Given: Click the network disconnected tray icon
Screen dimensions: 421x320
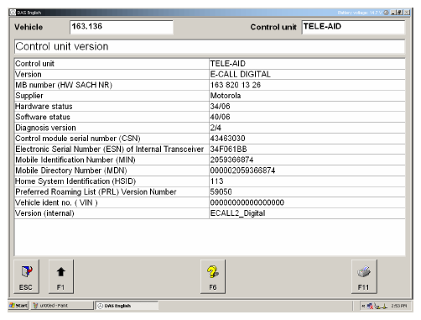Looking at the screenshot, I should [x=370, y=306].
